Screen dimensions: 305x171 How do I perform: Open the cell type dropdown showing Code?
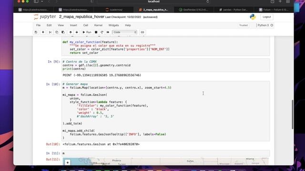tap(125, 32)
